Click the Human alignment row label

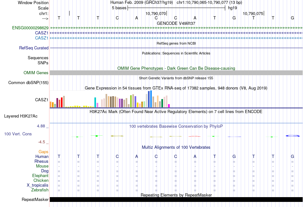pos(42,156)
